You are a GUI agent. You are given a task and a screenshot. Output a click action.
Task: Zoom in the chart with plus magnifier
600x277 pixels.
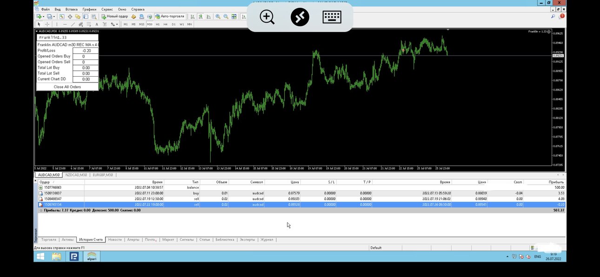218,16
